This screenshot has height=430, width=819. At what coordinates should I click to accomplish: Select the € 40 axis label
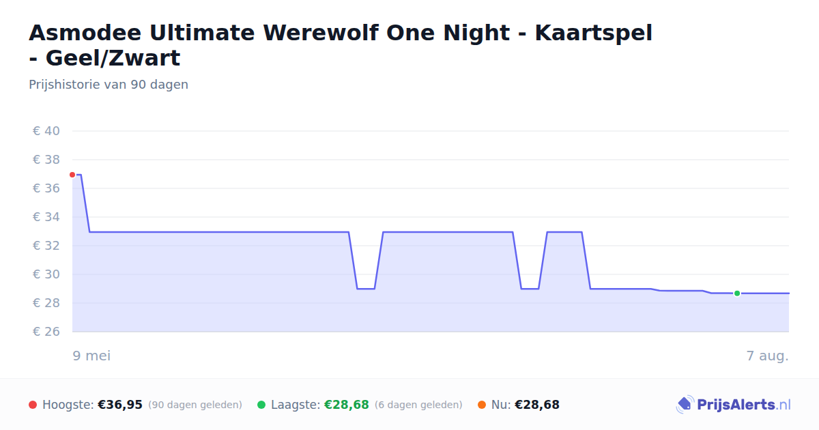(46, 131)
